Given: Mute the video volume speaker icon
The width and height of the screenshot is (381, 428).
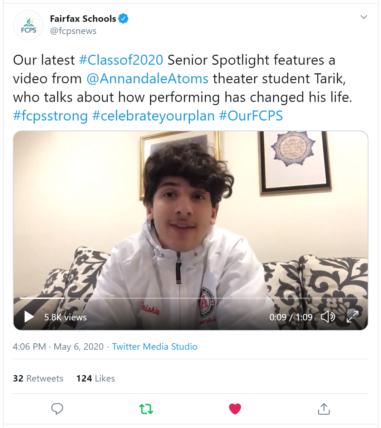Looking at the screenshot, I should (327, 317).
